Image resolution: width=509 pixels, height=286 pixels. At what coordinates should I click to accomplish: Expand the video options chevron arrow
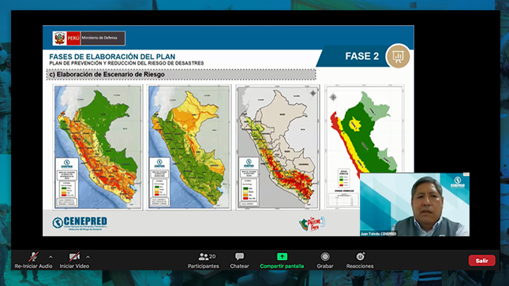88,257
